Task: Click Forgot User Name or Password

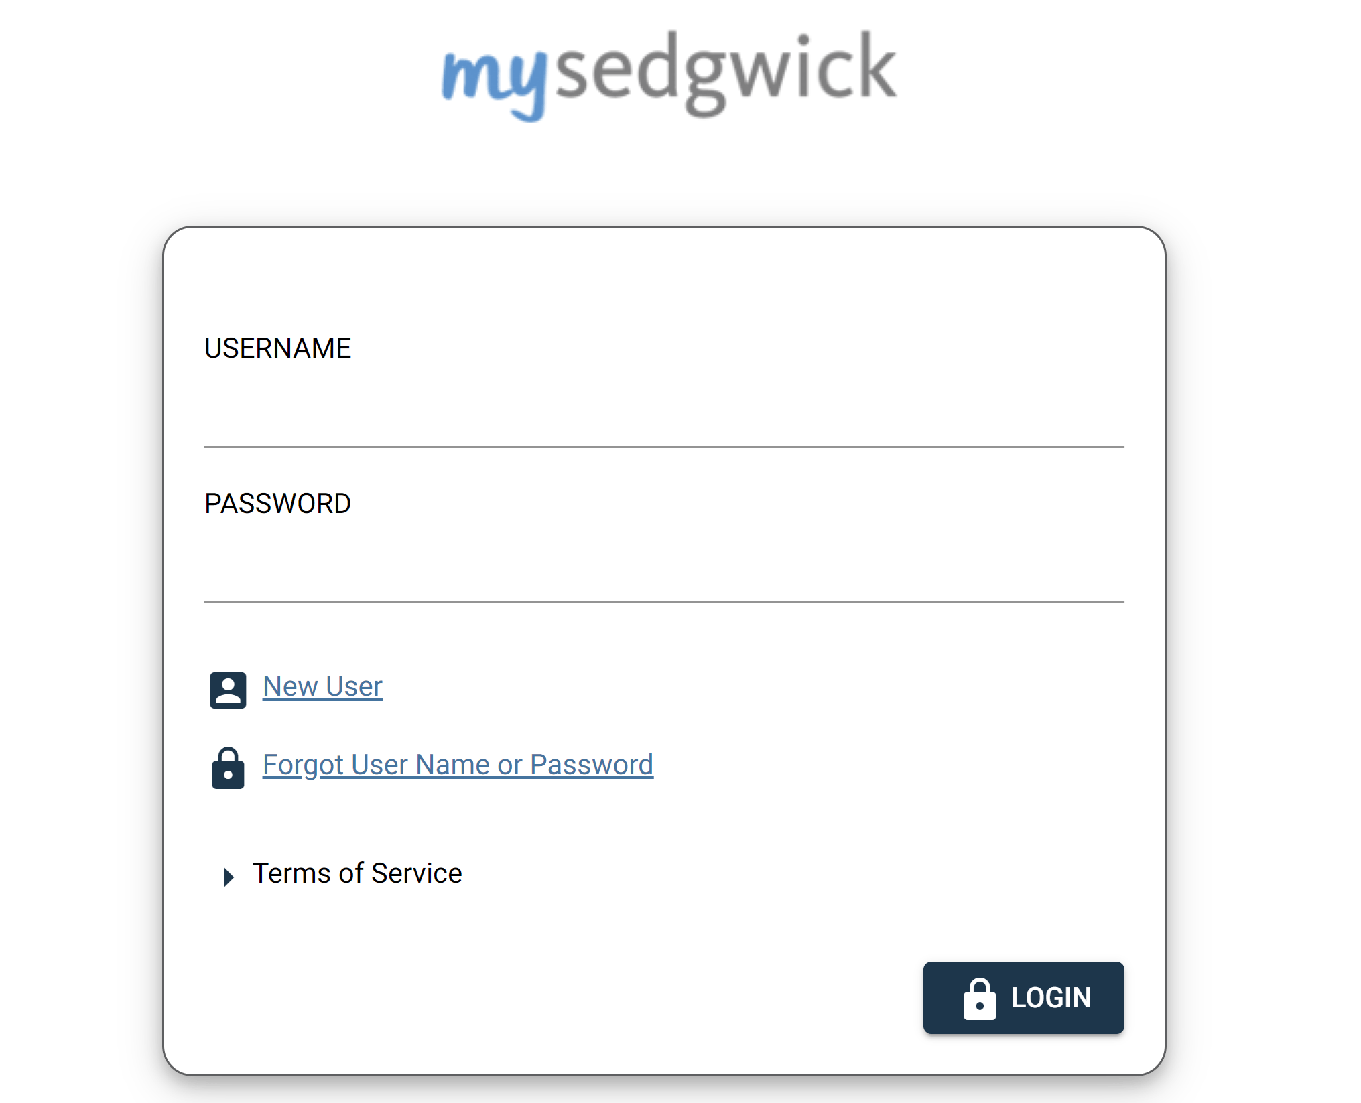Action: pos(458,764)
